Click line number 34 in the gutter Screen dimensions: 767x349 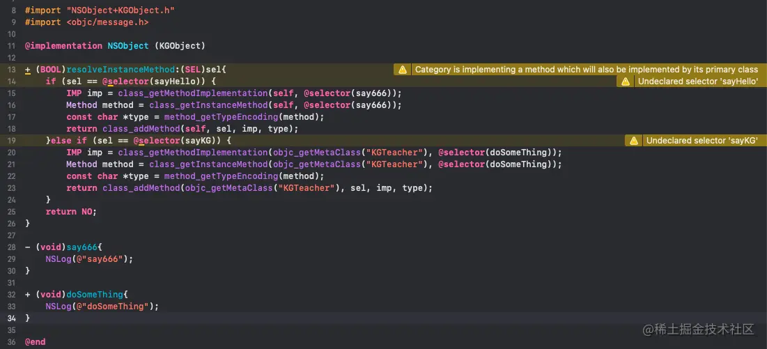pos(11,318)
